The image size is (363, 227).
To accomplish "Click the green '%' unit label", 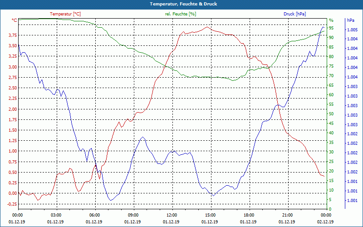I will coord(331,20).
